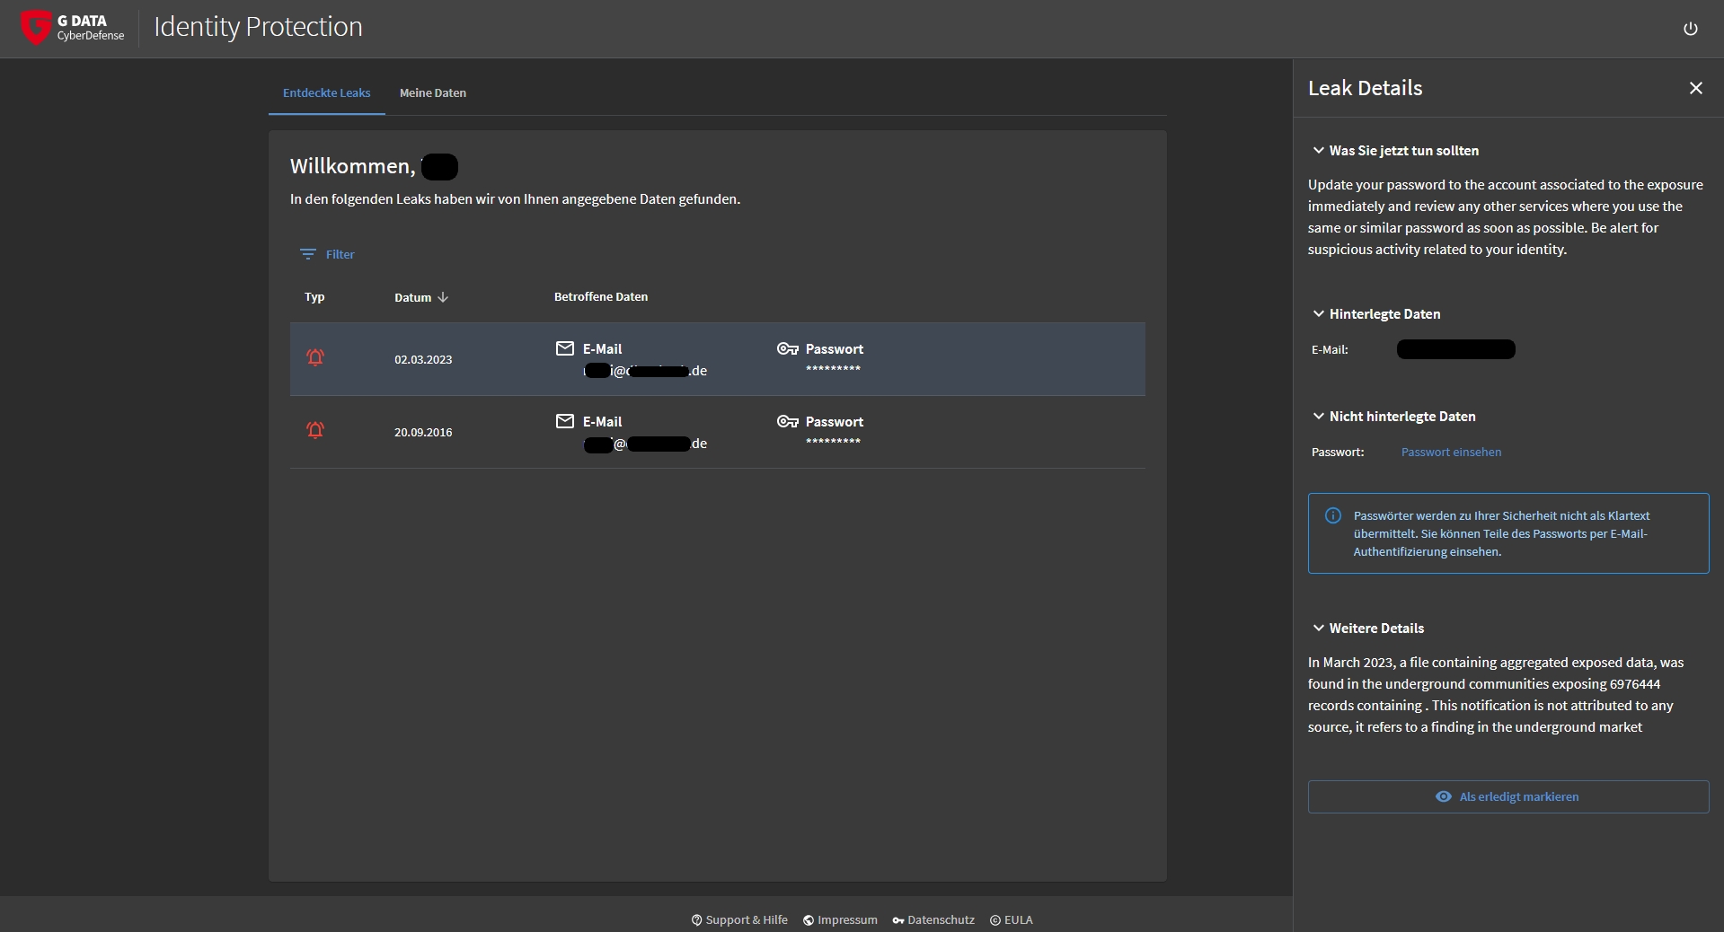Open Support & Hilfe footer link
The width and height of the screenshot is (1724, 932).
pyautogui.click(x=739, y=920)
